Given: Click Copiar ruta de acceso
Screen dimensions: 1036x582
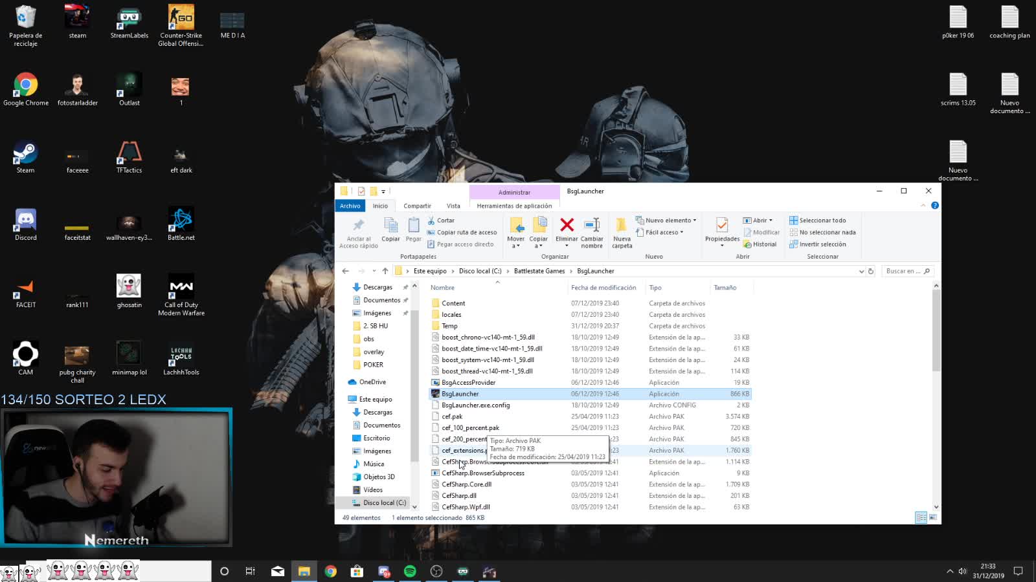Looking at the screenshot, I should pyautogui.click(x=462, y=232).
